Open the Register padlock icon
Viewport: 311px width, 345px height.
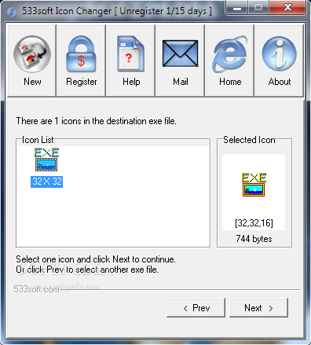[x=81, y=54]
